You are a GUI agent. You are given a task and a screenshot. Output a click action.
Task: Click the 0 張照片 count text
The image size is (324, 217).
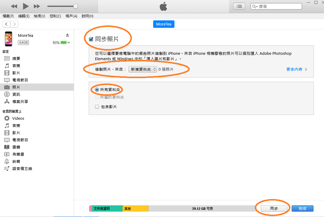coord(166,69)
